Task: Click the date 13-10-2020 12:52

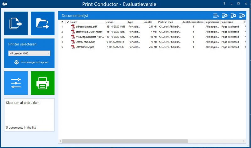Action: (x=116, y=37)
